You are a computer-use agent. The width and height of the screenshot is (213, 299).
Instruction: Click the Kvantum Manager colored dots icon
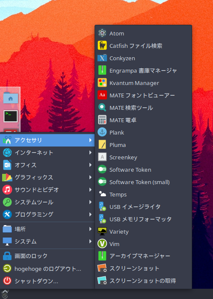(x=102, y=83)
